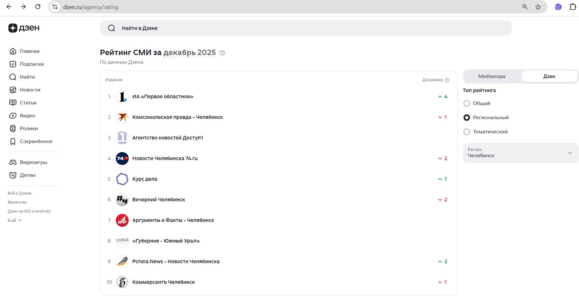Screen dimensions: 579x307
Task: Select the Региональный radio button
Action: (x=466, y=118)
